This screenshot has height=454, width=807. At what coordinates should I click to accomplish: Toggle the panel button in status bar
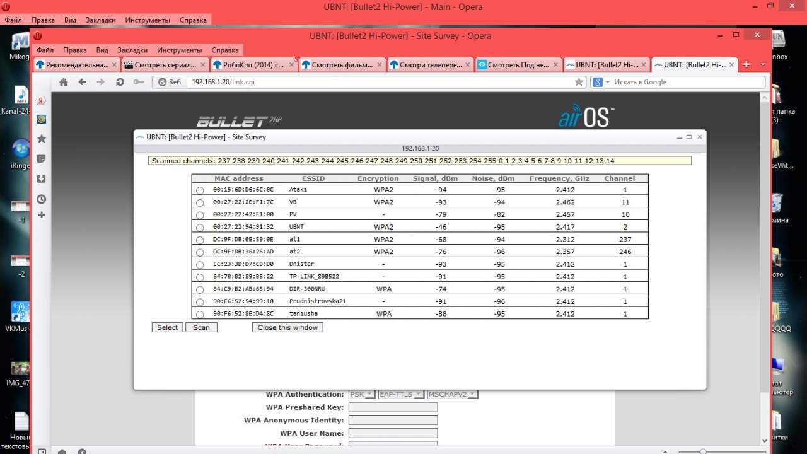[x=42, y=450]
